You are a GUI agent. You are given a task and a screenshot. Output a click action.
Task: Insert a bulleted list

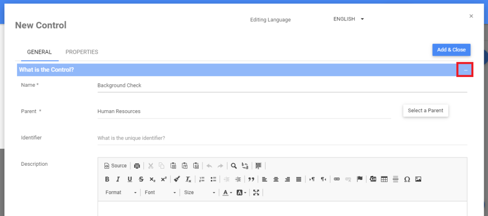point(213,179)
